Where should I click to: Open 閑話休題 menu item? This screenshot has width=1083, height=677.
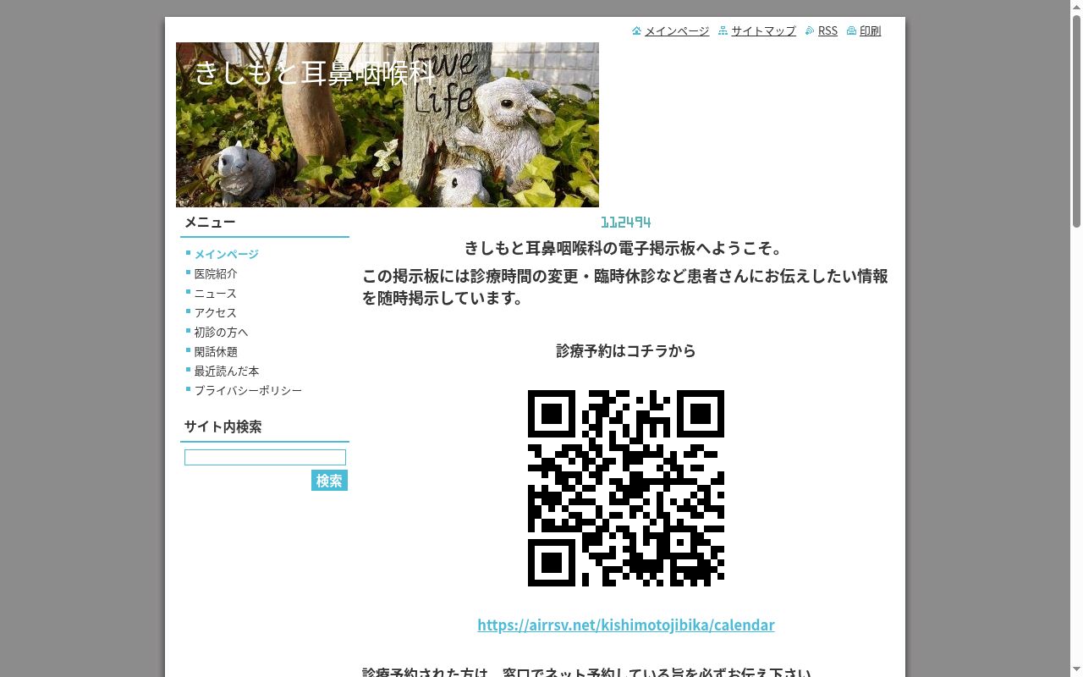216,351
